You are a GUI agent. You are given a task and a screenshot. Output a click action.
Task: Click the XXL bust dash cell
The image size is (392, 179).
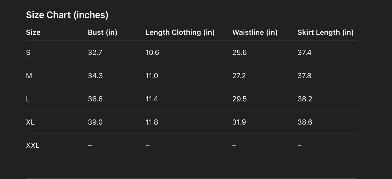tap(90, 146)
